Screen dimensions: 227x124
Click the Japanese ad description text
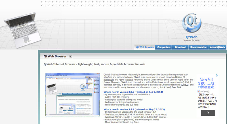coord(207,101)
